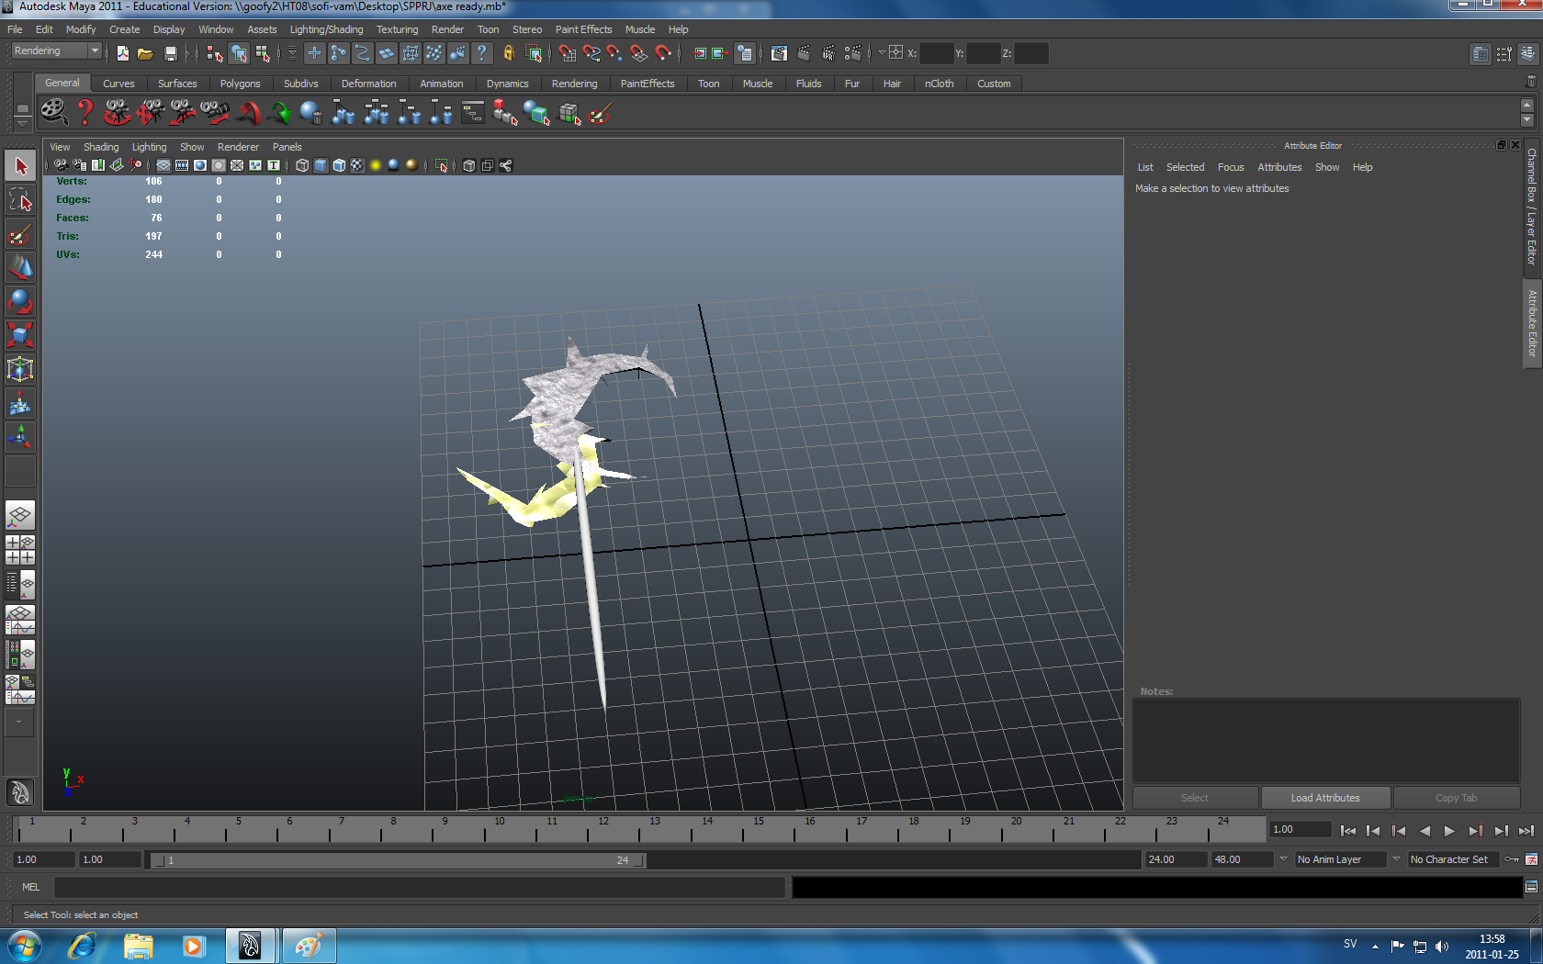Open the menu set dropdown showing Rendering

coord(56,51)
